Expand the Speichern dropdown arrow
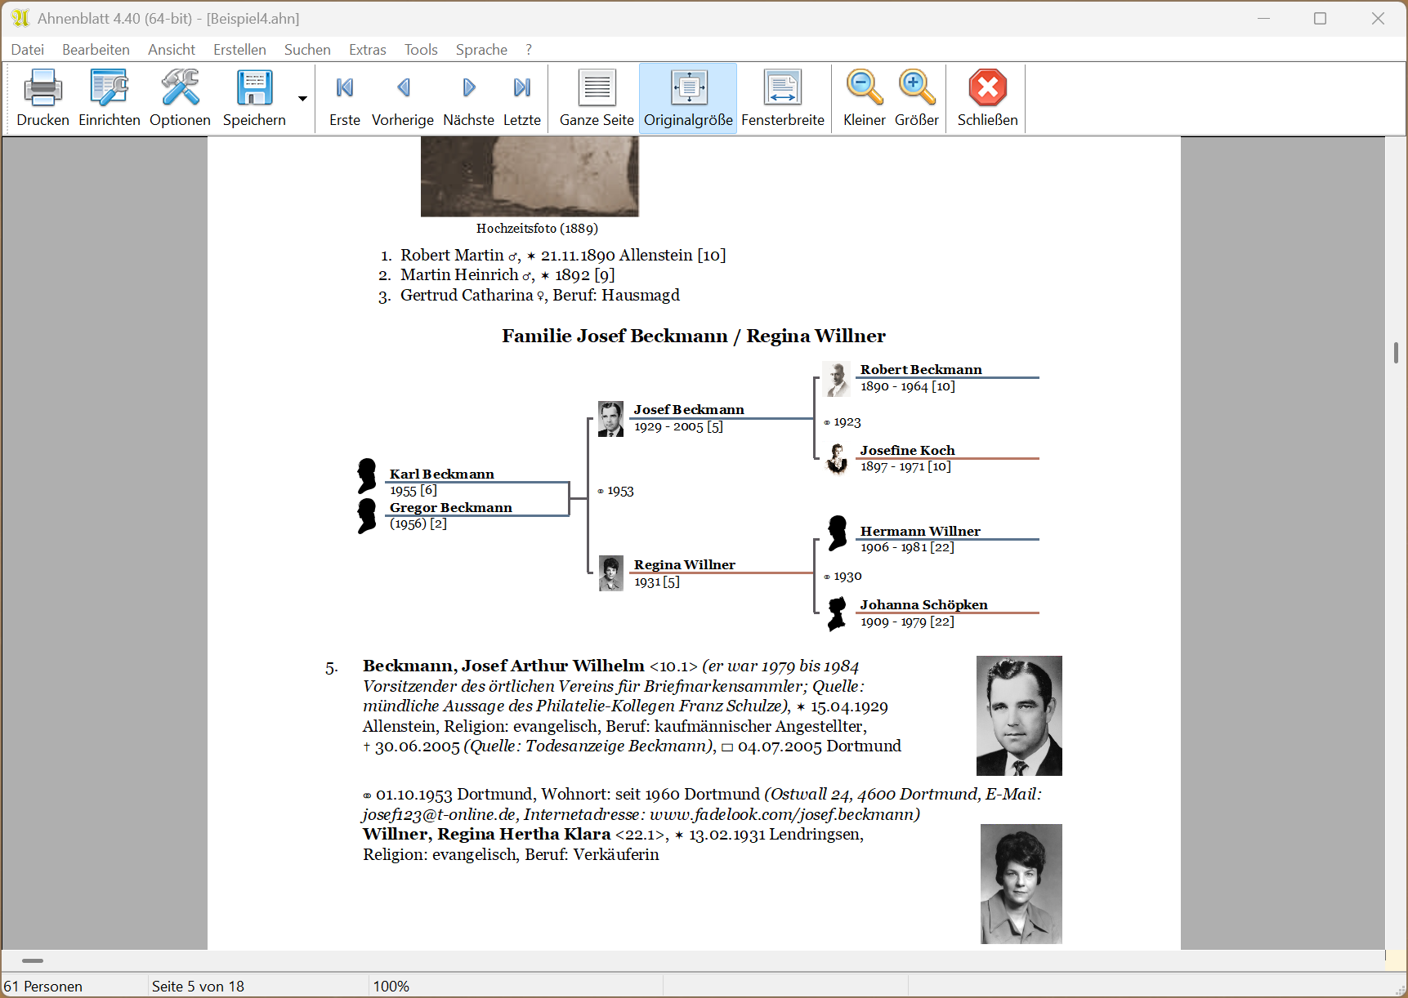 pyautogui.click(x=302, y=99)
